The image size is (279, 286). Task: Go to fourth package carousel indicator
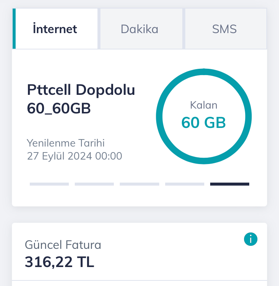click(x=185, y=184)
